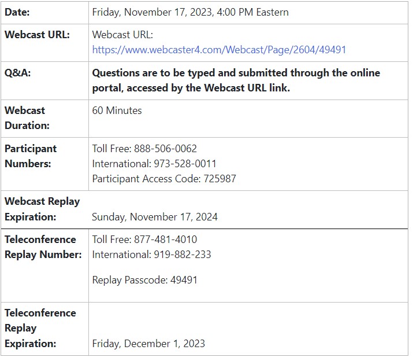This screenshot has width=413, height=361.
Task: Click the 60 Minutes value
Action: tap(117, 110)
